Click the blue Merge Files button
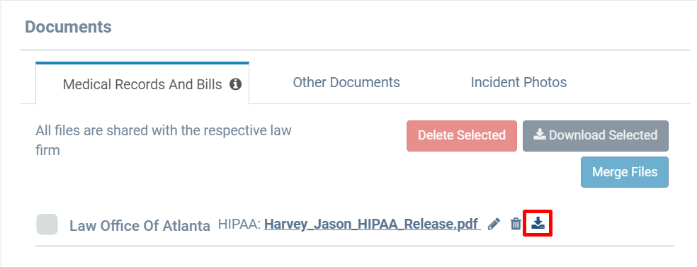697x267 pixels. point(625,172)
